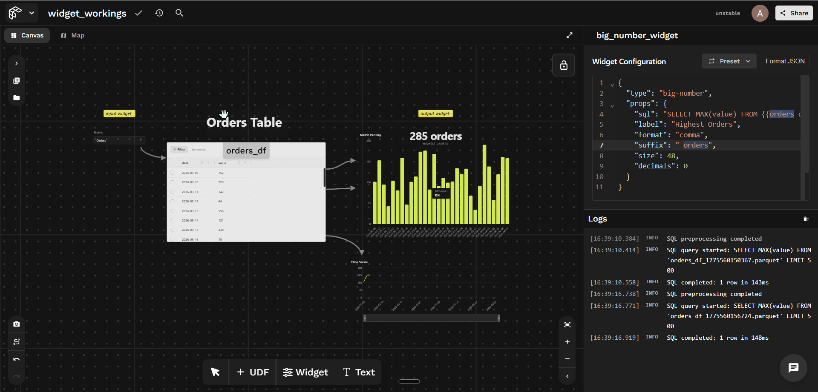Click the Share button
The width and height of the screenshot is (818, 392).
[794, 13]
